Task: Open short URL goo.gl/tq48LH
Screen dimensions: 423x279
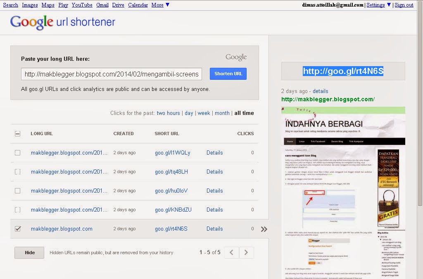Action: click(171, 172)
